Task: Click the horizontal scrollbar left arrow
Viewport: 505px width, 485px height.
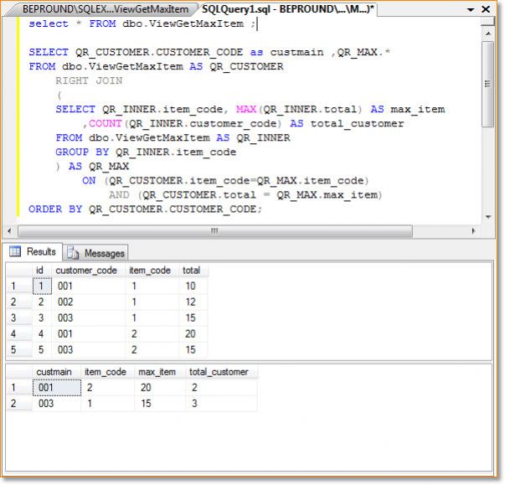Action: point(10,230)
